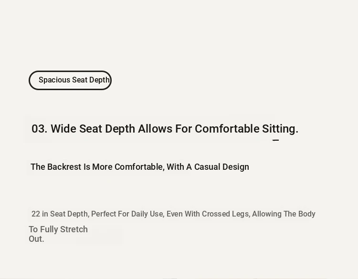Click the 'To Fully Stretch' line
358x279 pixels.
58,229
